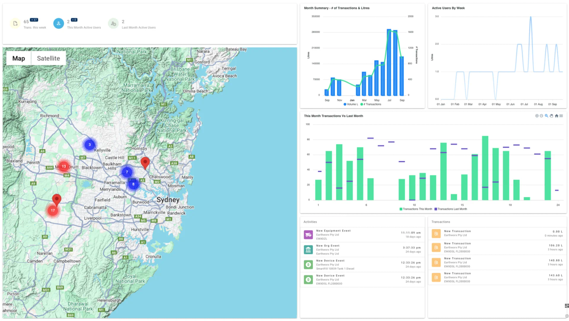569x321 pixels.
Task: Click the New Org Event building icon
Action: click(308, 250)
